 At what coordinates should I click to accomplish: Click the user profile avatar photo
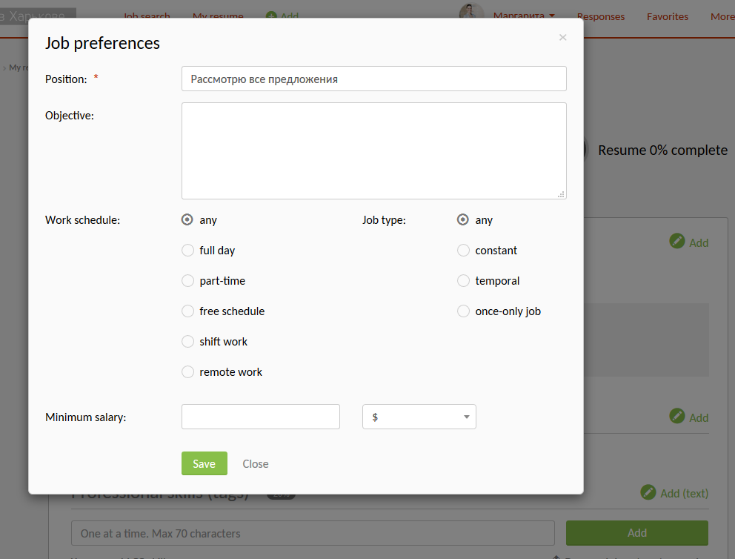click(x=471, y=12)
